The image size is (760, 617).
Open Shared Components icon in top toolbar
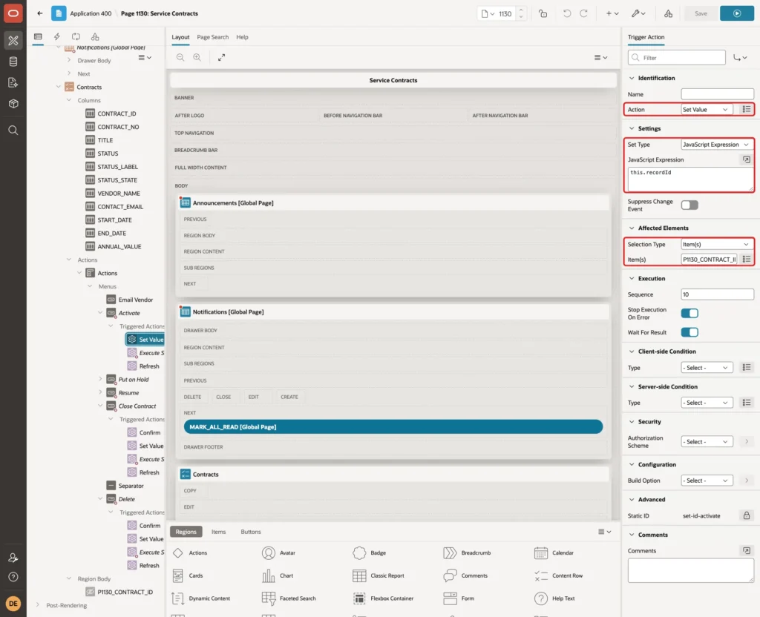pos(668,13)
